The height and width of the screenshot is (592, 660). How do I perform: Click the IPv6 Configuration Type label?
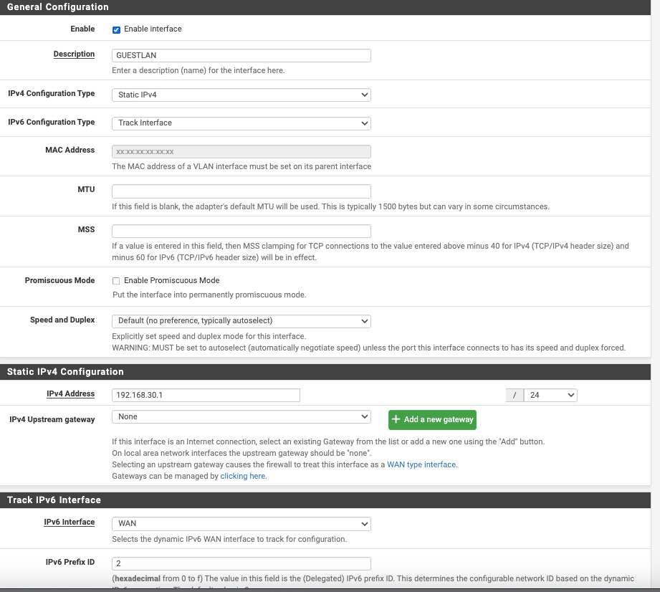52,122
